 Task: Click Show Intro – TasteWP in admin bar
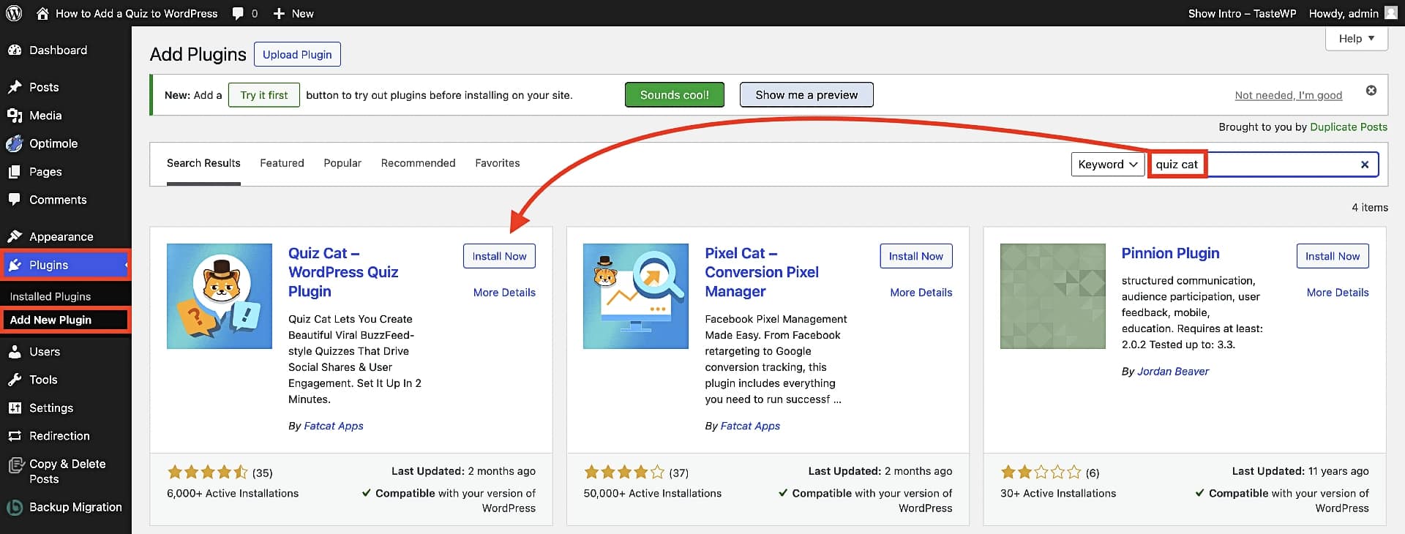click(x=1242, y=13)
